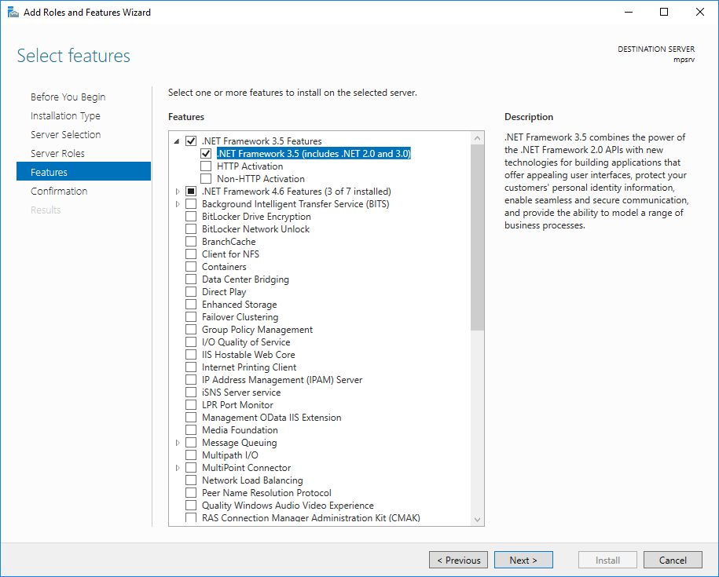
Task: Tick the Multipath I/O checkbox
Action: click(191, 455)
